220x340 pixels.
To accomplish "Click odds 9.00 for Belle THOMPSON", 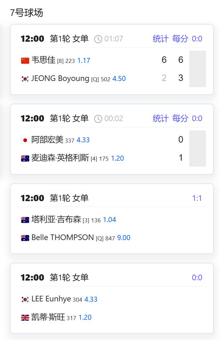I will tap(124, 238).
